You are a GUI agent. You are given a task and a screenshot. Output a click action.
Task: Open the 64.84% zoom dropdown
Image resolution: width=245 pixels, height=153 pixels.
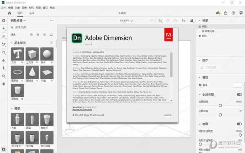coord(126,21)
